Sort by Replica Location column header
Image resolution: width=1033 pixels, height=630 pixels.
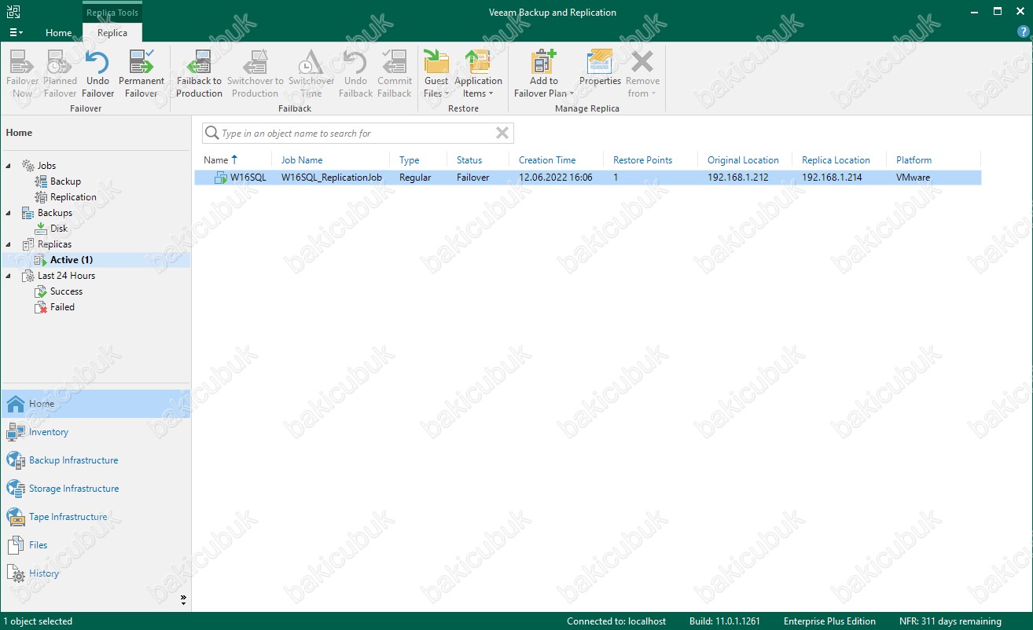pos(836,160)
